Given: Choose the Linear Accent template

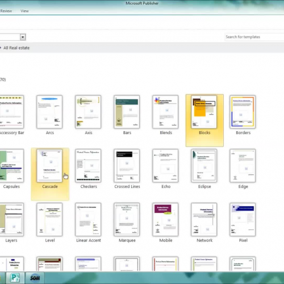Looking at the screenshot, I should point(88,220).
